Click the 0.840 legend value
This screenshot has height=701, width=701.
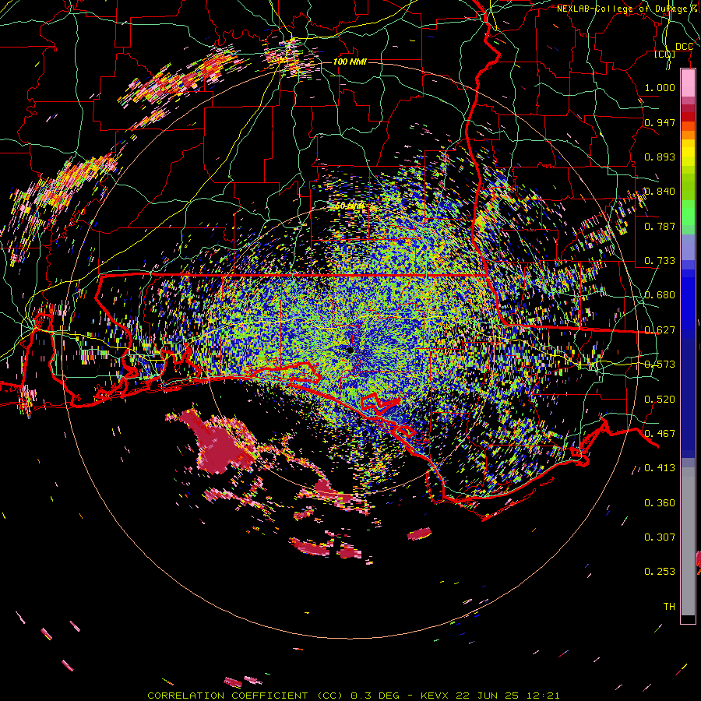tap(660, 192)
